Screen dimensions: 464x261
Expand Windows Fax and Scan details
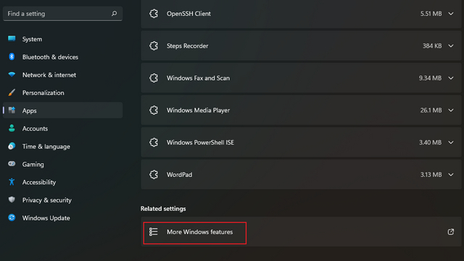(451, 78)
